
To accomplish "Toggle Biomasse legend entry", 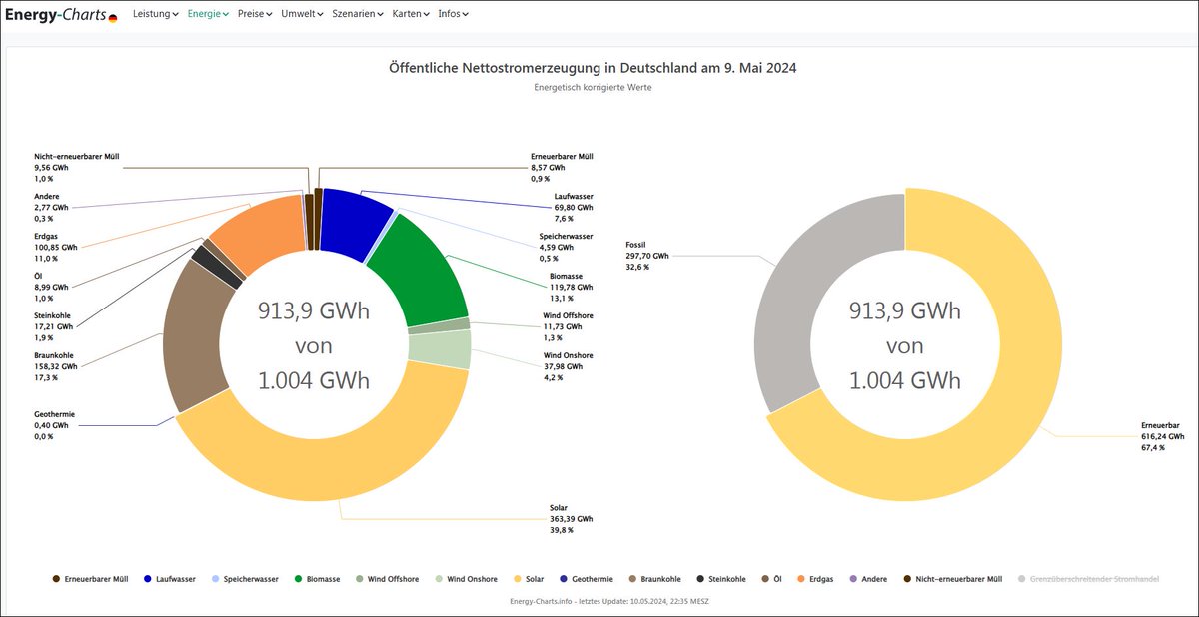I will [x=317, y=579].
